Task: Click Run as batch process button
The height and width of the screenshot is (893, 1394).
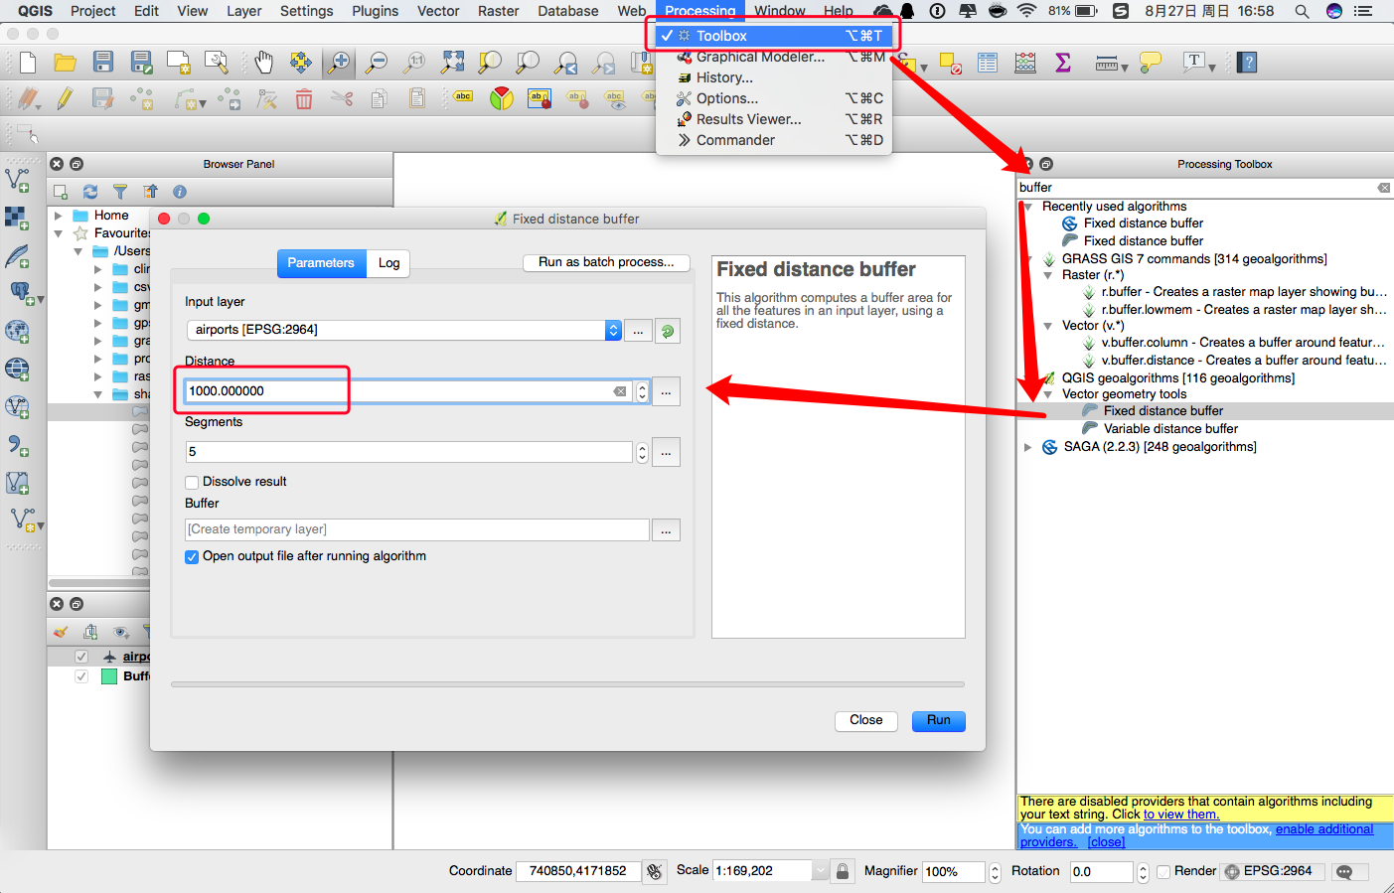Action: (606, 262)
